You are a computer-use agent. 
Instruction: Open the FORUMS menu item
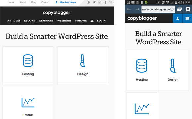81,21
